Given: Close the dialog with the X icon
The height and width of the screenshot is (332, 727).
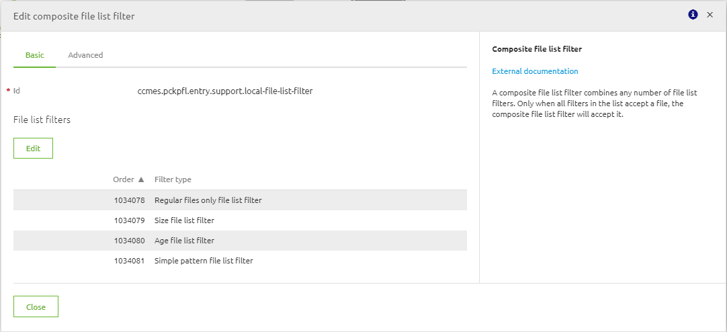Looking at the screenshot, I should [x=710, y=15].
